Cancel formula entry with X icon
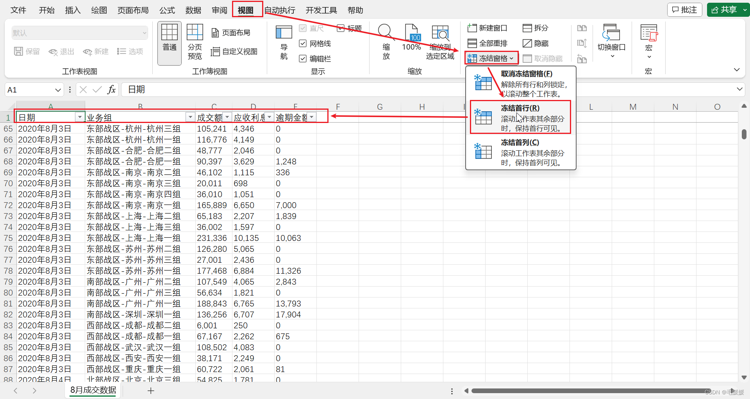 point(83,90)
